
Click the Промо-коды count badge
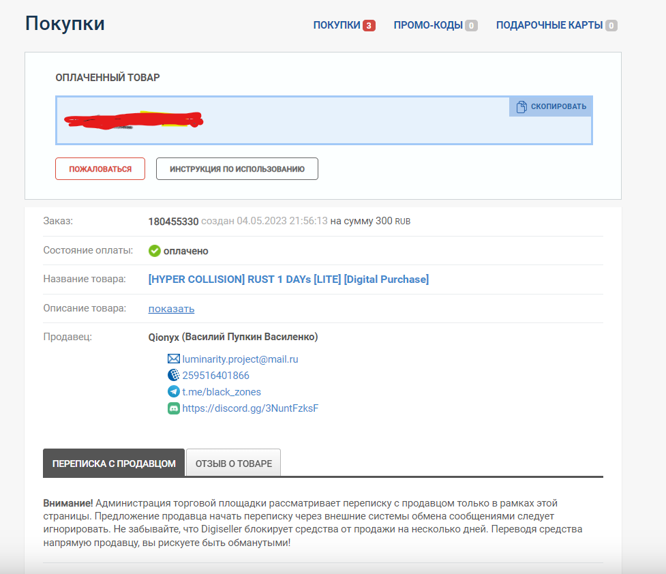pos(471,25)
